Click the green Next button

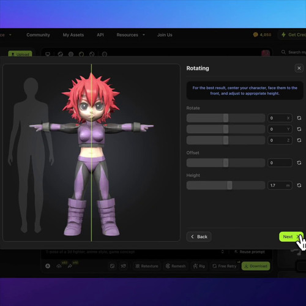(291, 237)
